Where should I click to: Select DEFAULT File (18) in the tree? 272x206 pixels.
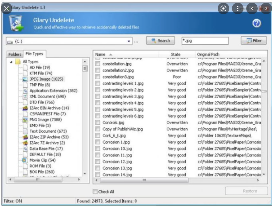point(45,154)
